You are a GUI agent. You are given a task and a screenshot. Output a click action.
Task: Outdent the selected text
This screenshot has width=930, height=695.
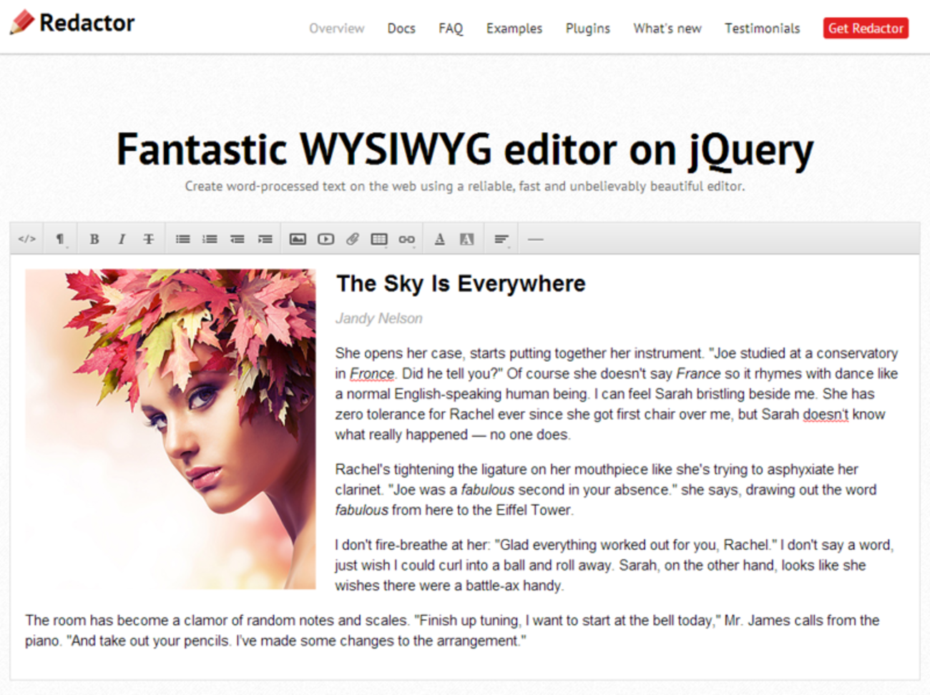click(238, 239)
